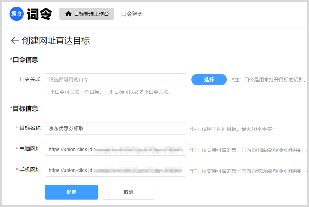Click the *口令信息 section heading

24,60
